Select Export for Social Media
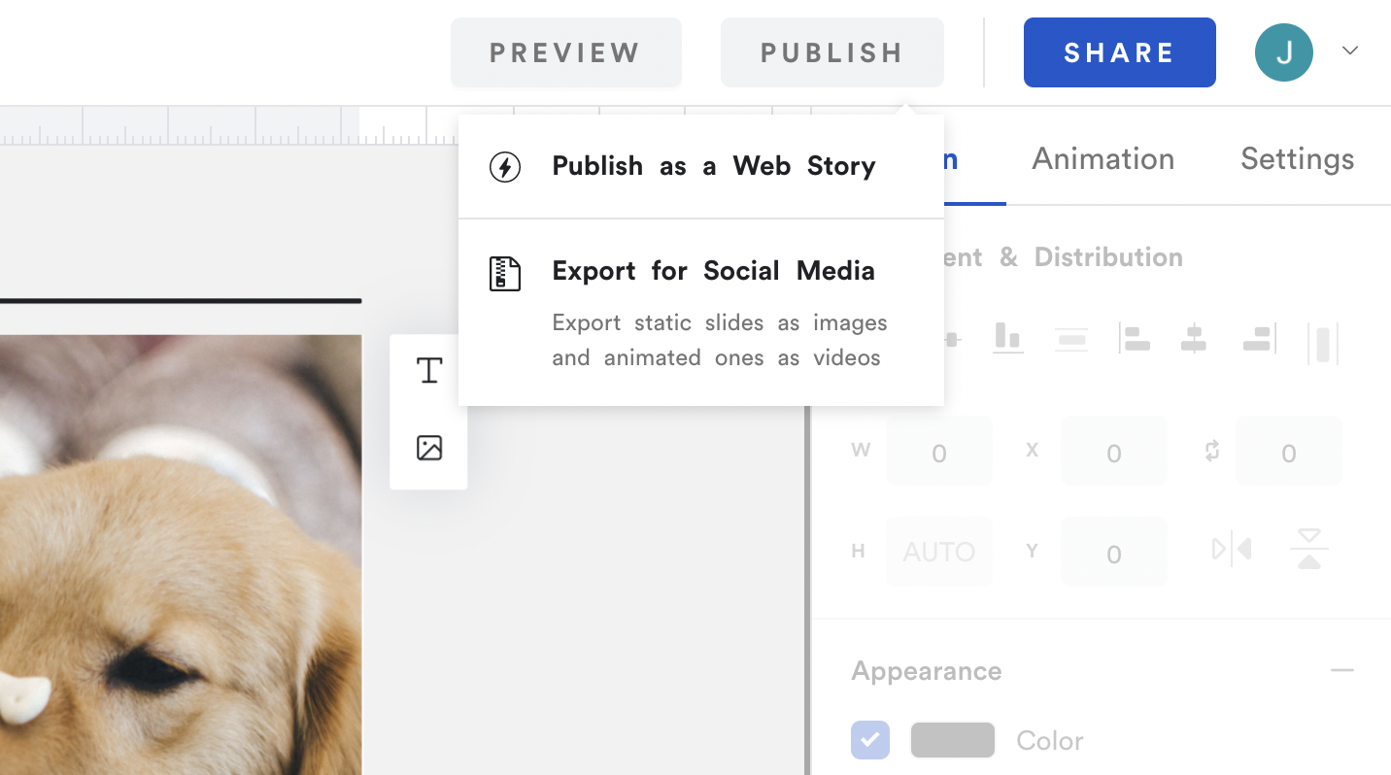The image size is (1391, 775). click(x=713, y=271)
